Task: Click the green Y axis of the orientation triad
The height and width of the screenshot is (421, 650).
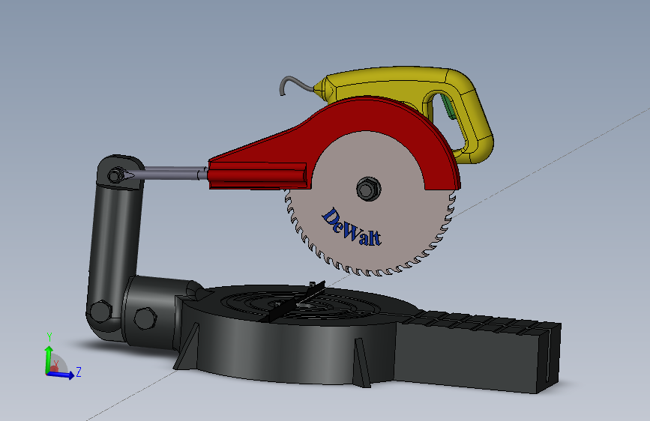Action: pos(49,360)
